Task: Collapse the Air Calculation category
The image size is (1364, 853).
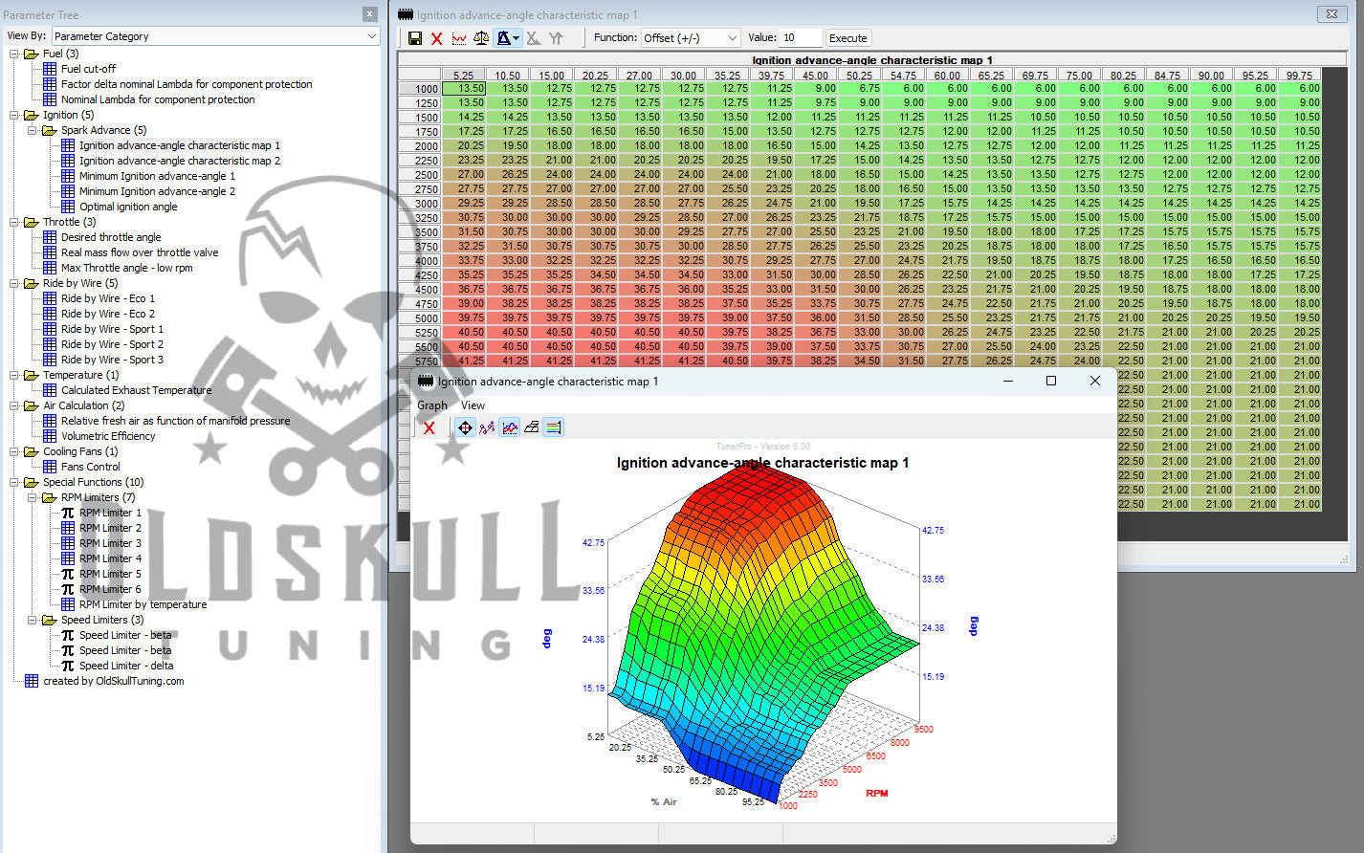Action: [x=14, y=405]
